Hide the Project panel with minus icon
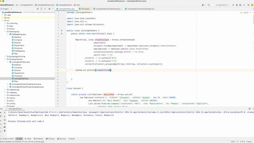254x143 pixels. 53,9
